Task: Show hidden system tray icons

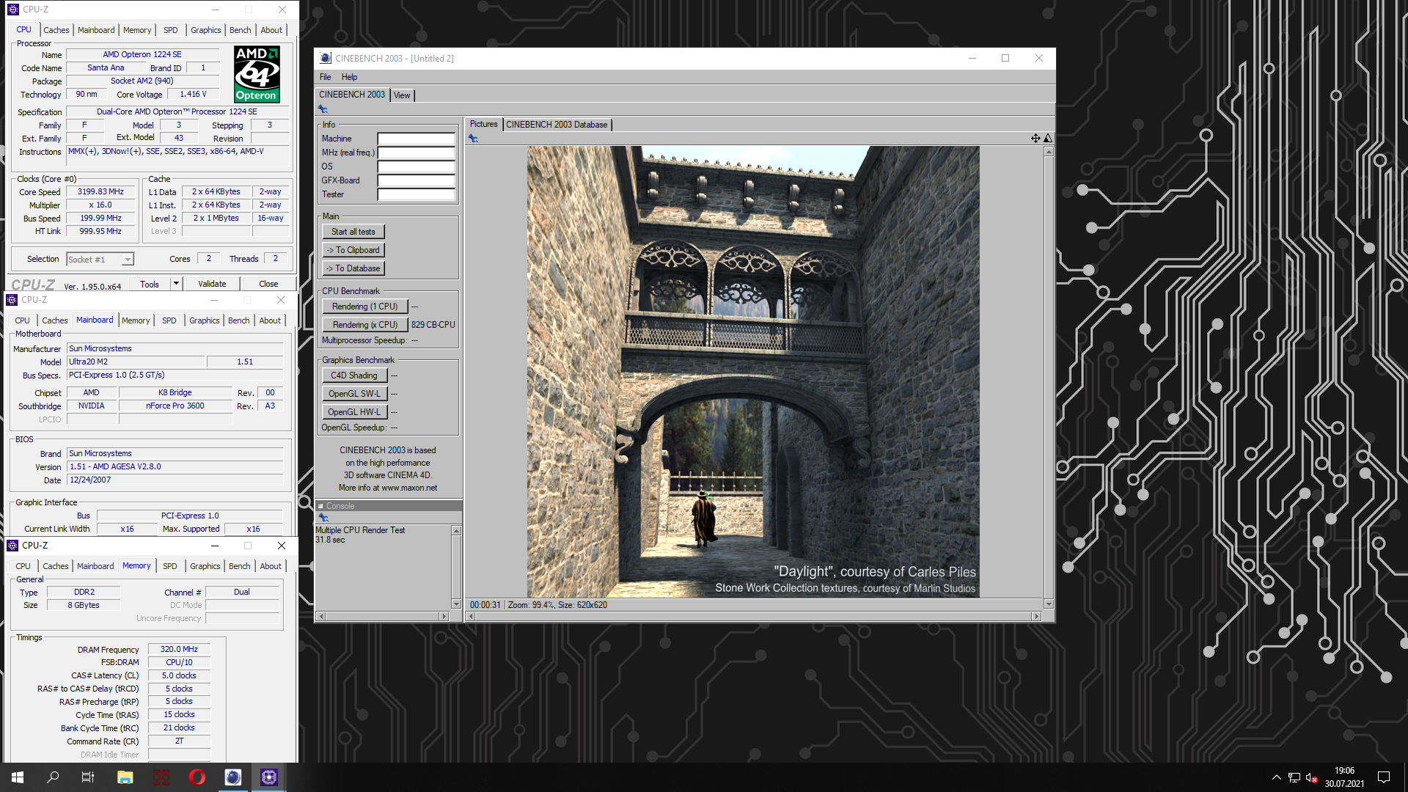Action: tap(1277, 777)
